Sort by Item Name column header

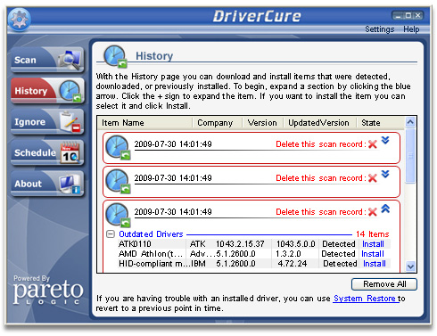(x=145, y=123)
